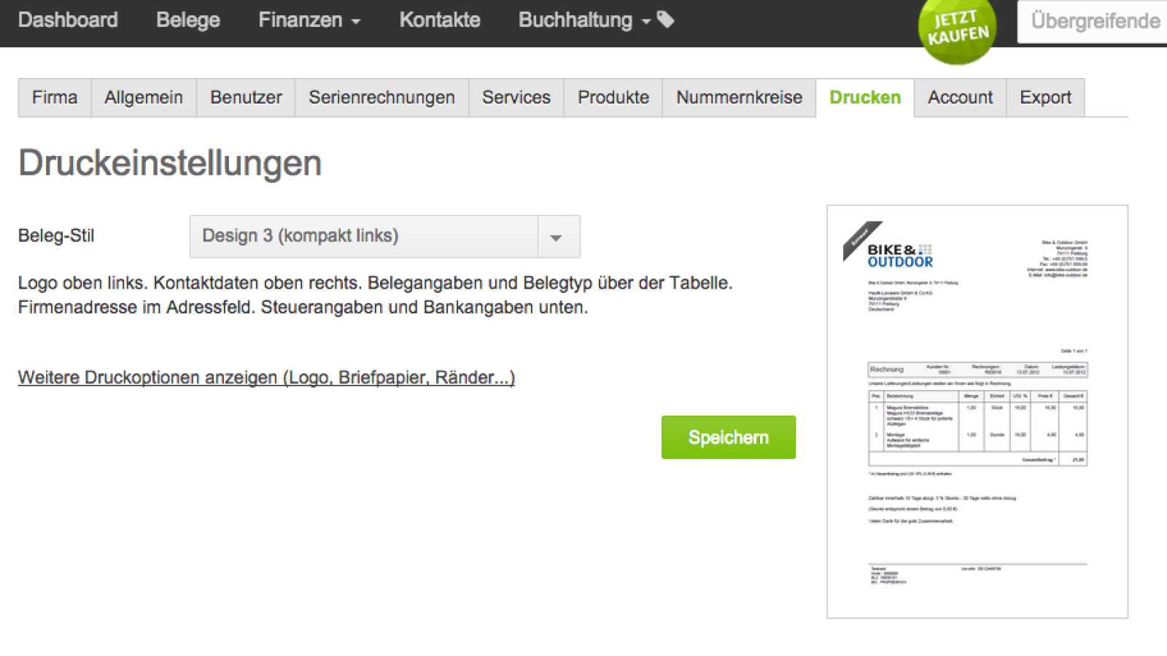This screenshot has height=656, width=1167.
Task: Open the Export settings tab
Action: tap(1046, 97)
